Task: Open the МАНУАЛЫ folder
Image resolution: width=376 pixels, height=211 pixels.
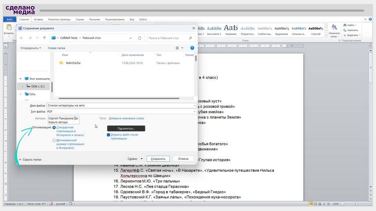Action: [x=73, y=63]
